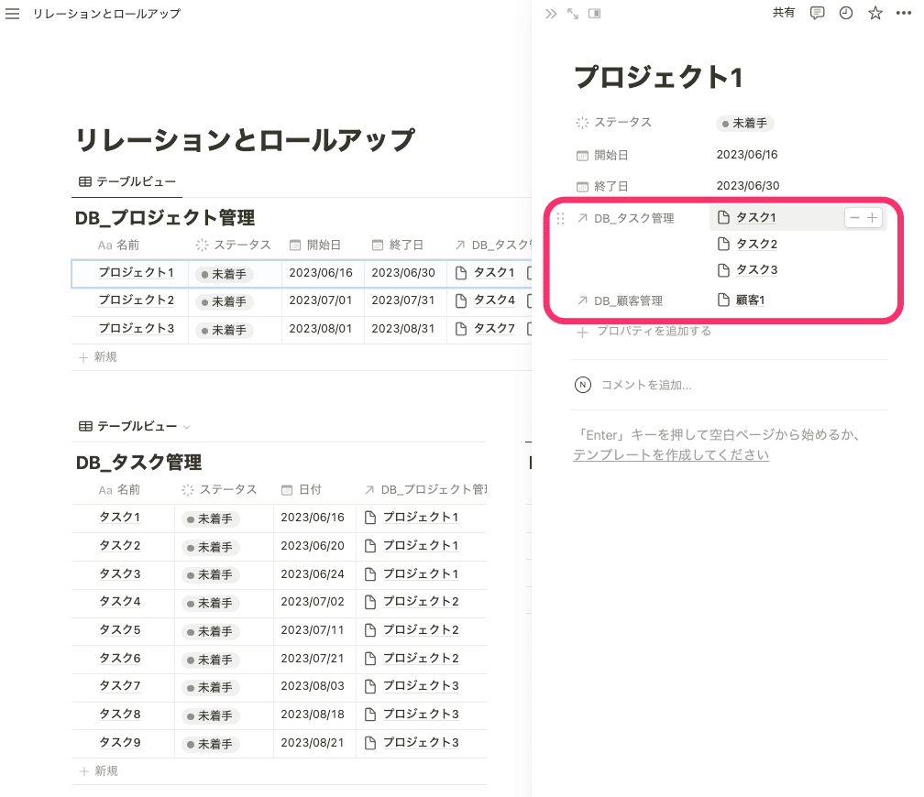Expand プロジェクト1 to full page using diagonal arrow icon

coord(571,13)
